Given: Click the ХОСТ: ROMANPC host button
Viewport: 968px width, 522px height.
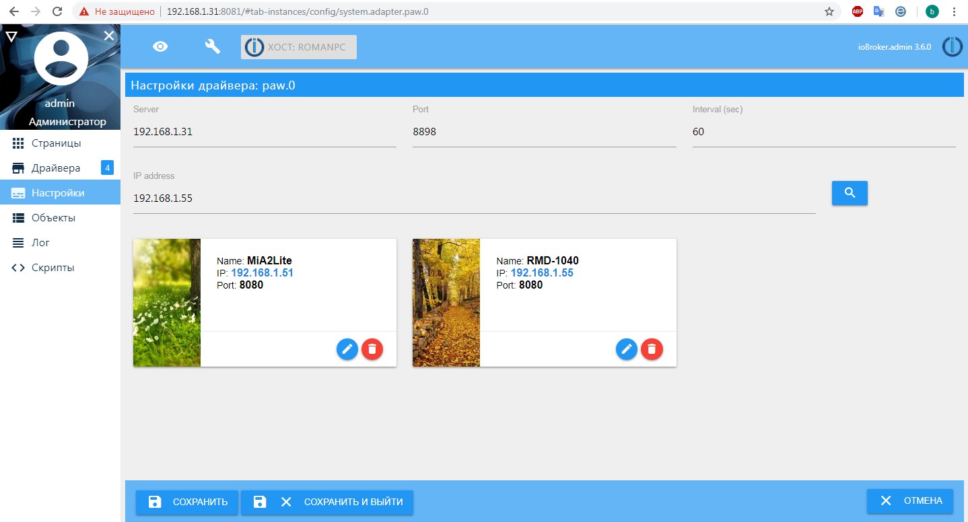Looking at the screenshot, I should (299, 47).
